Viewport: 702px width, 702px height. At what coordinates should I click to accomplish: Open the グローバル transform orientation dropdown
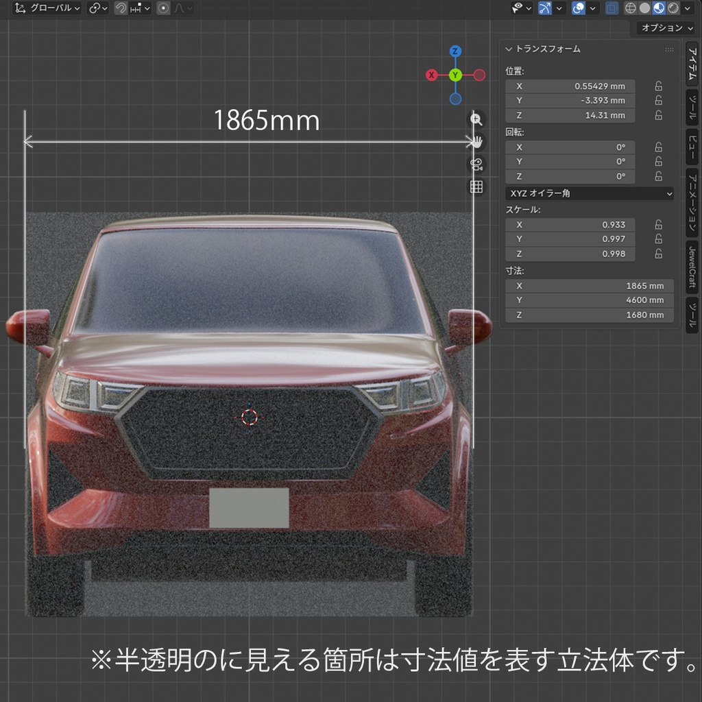pos(47,8)
